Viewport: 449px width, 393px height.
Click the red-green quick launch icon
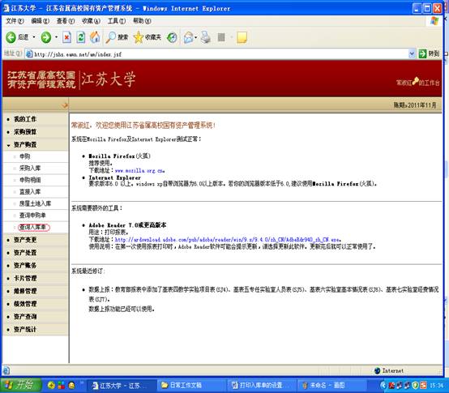[62, 386]
